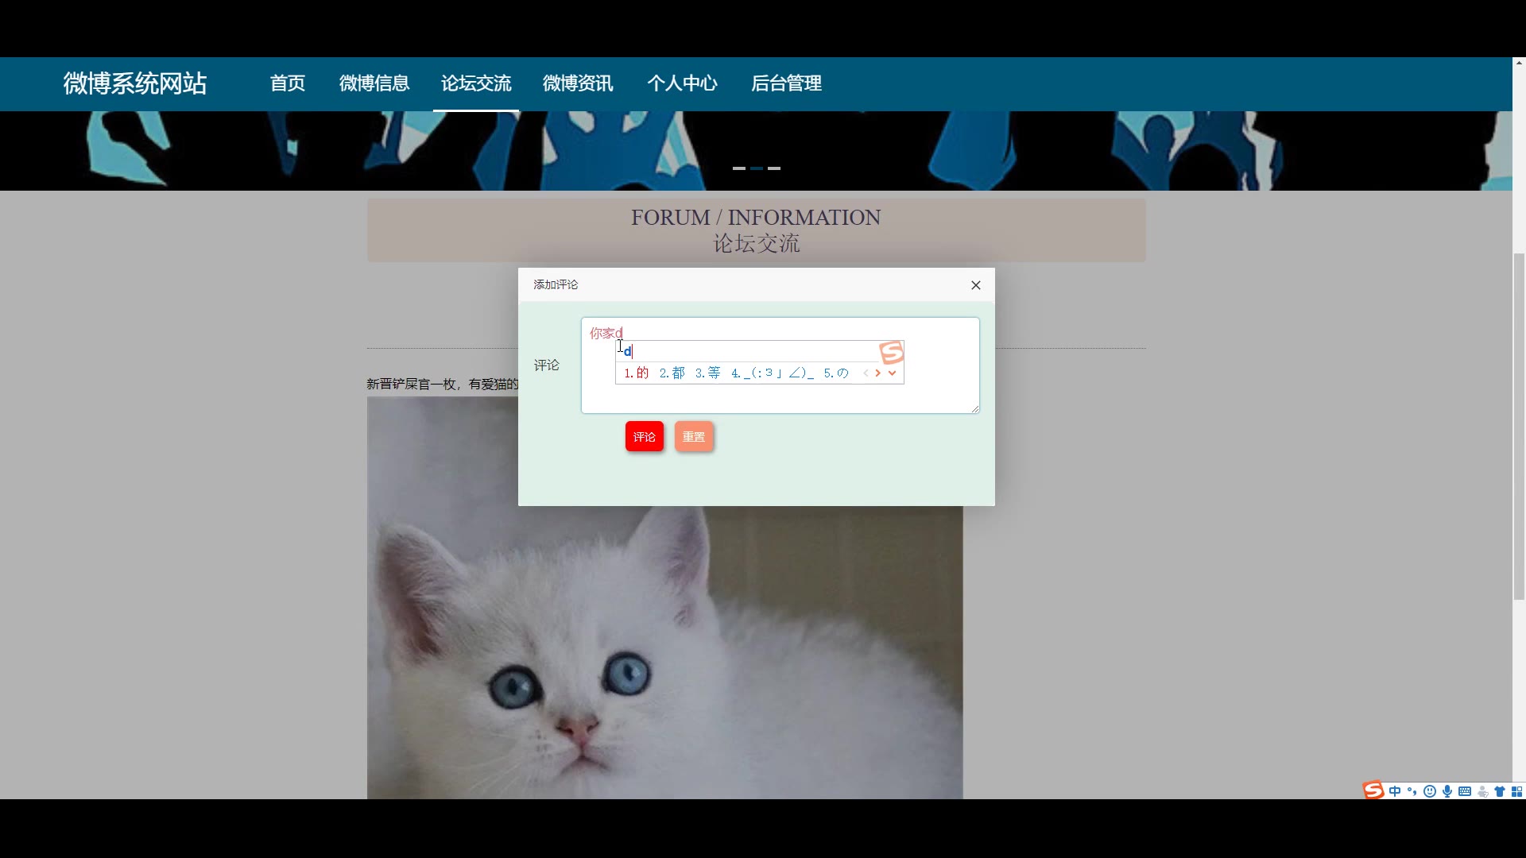The height and width of the screenshot is (858, 1526).
Task: Open the toolbox grid icon in IME bar
Action: (1516, 791)
